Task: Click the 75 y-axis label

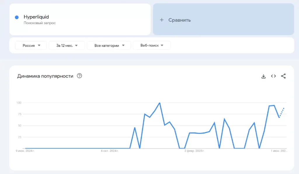Action: tap(20, 114)
